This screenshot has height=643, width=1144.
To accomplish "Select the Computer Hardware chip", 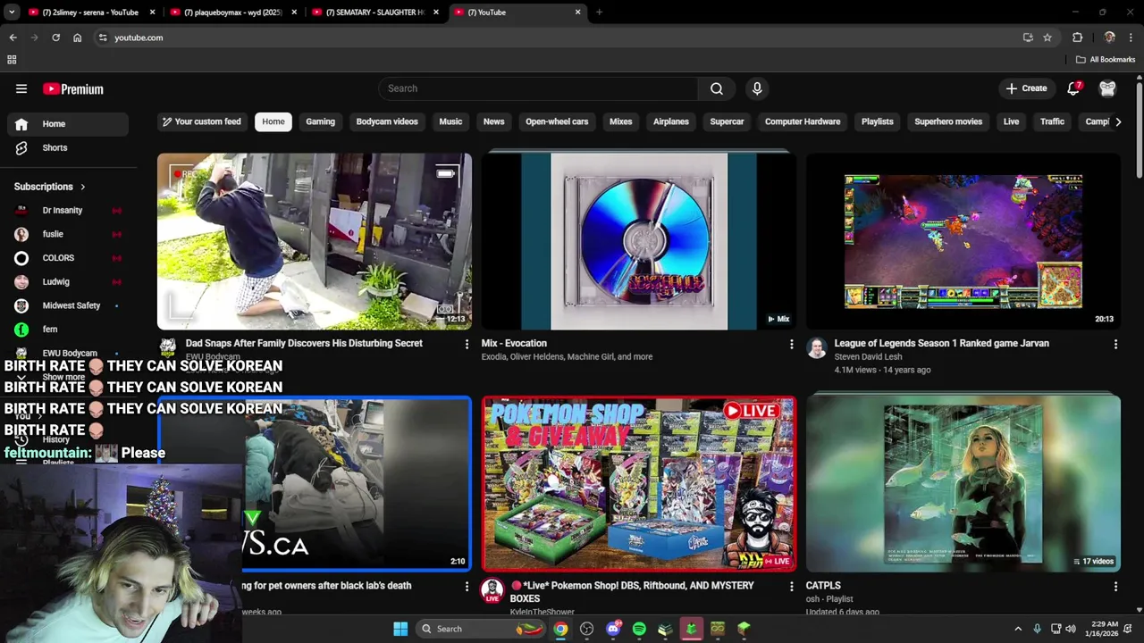I will (x=803, y=121).
